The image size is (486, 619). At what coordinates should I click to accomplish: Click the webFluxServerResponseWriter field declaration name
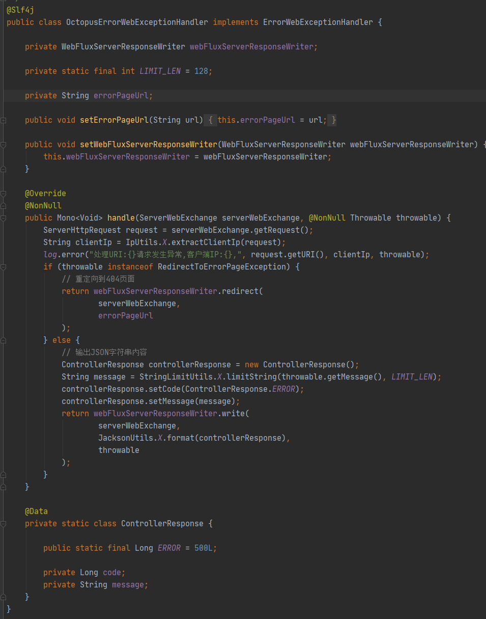pyautogui.click(x=251, y=47)
